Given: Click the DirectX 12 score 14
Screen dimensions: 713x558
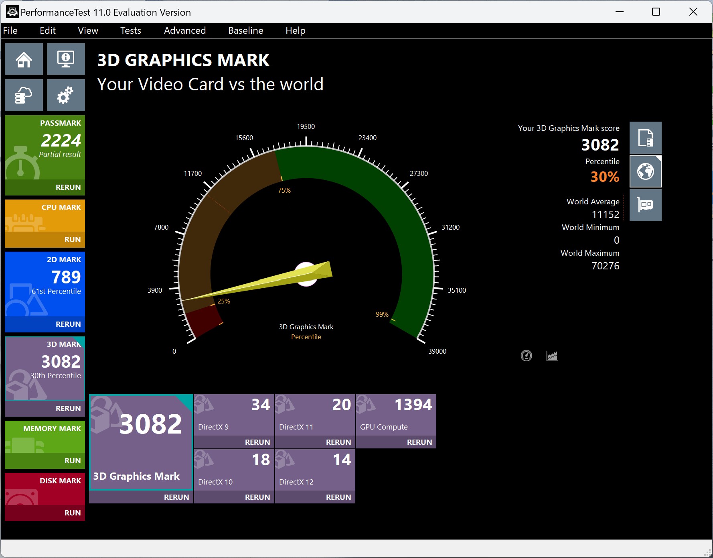Looking at the screenshot, I should click(342, 460).
